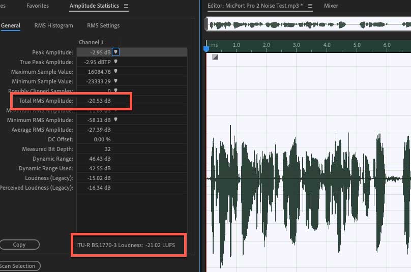
Task: Switch to the Favorites tab
Action: click(x=38, y=6)
